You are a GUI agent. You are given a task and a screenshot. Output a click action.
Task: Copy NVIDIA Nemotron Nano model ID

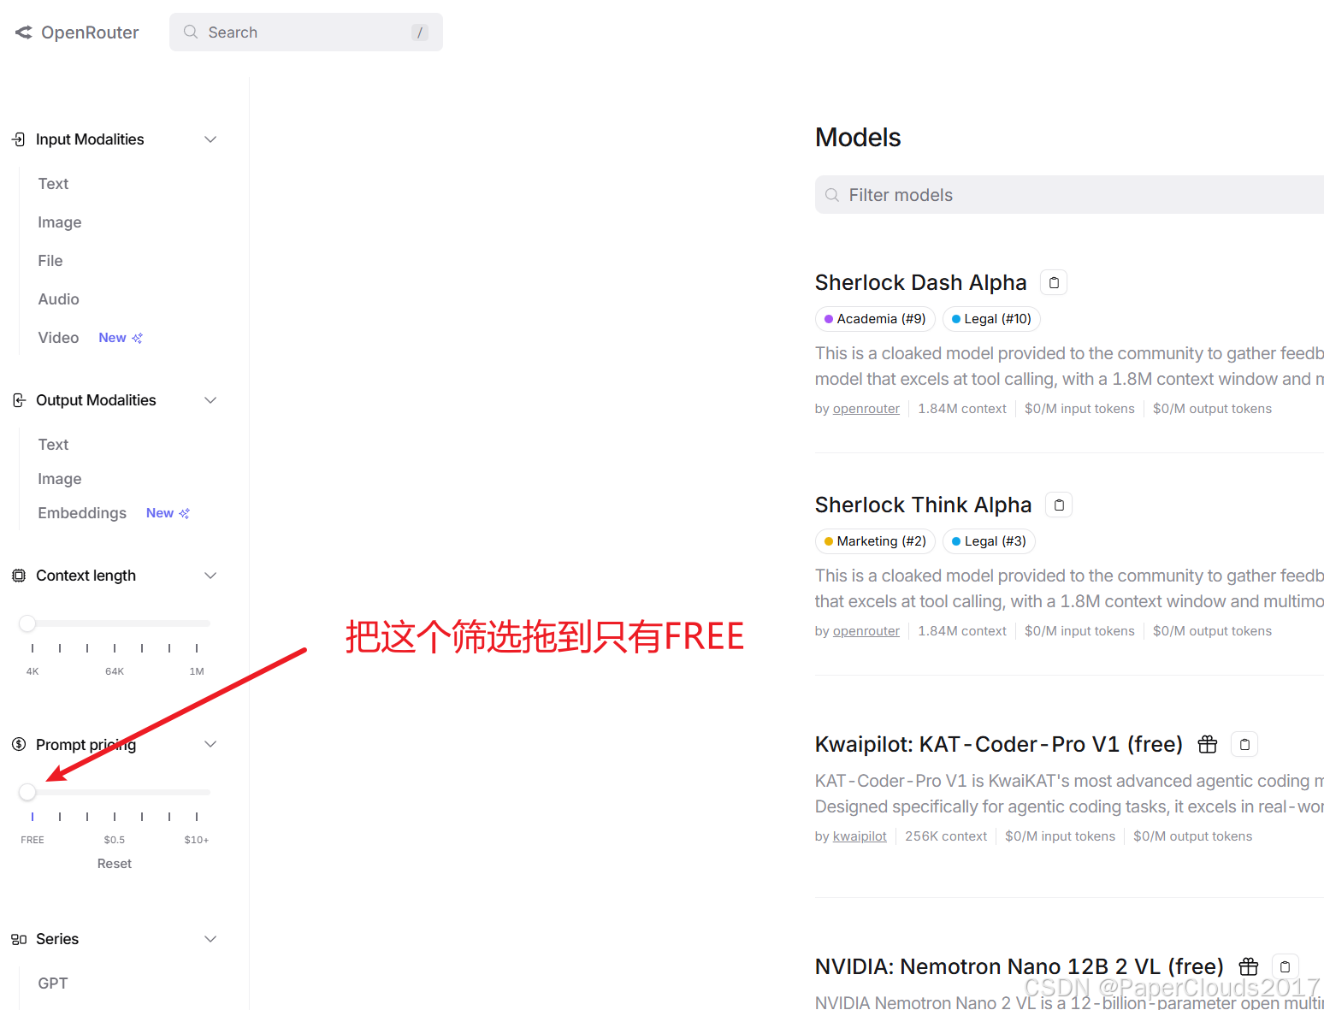pos(1285,966)
